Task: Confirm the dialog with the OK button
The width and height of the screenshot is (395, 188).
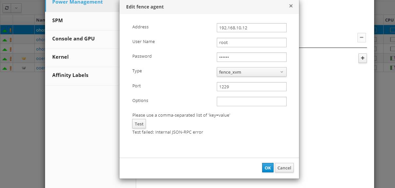Action: coord(268,168)
